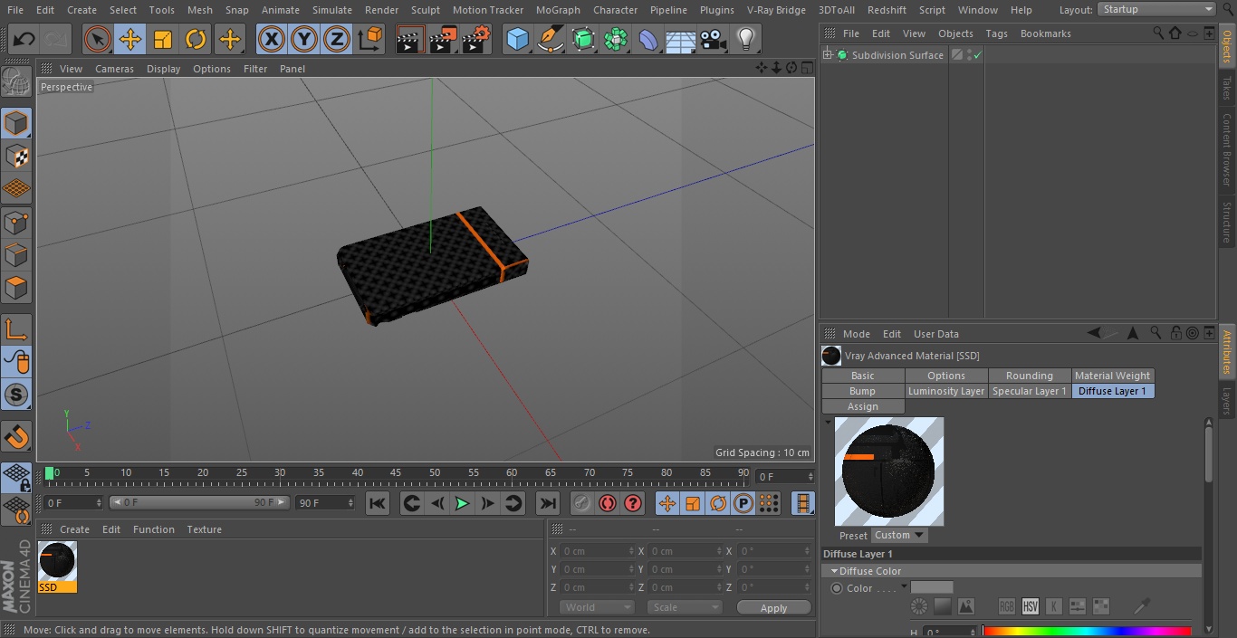Open the Preset Custom dropdown
Screen dimensions: 1237x638
pyautogui.click(x=899, y=535)
